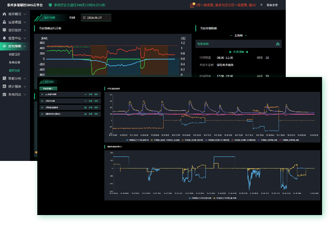Click the 控制策略 waveform icon
This screenshot has height=226, width=333.
4,46
